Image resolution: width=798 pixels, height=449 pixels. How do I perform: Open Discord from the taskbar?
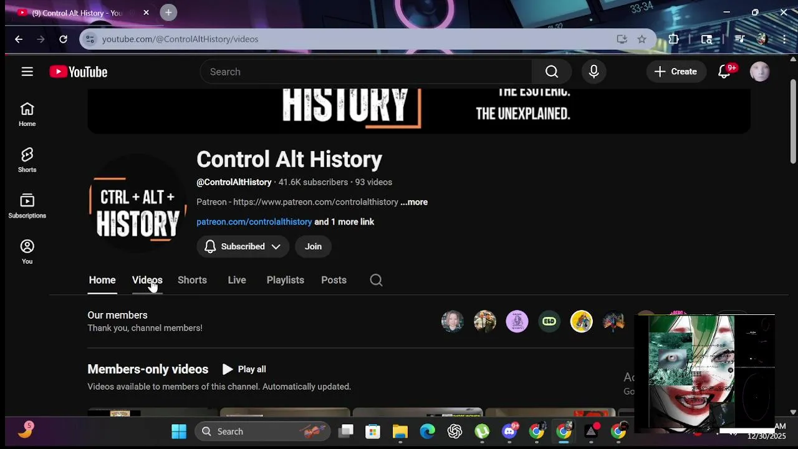coord(509,432)
